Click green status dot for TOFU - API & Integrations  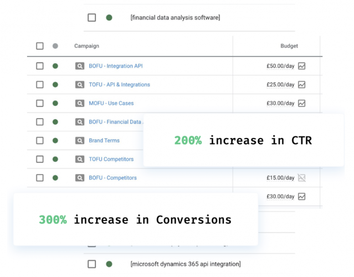pos(55,85)
